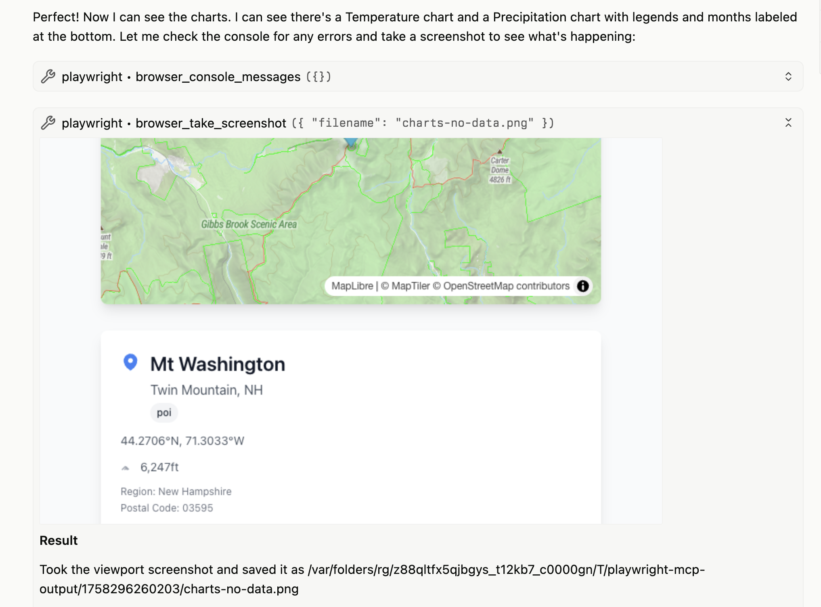This screenshot has width=821, height=607.
Task: Click the browser_console_messages tool name
Action: (218, 76)
